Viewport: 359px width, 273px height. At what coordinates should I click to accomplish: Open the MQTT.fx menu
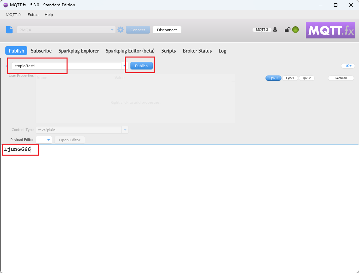tap(14, 15)
